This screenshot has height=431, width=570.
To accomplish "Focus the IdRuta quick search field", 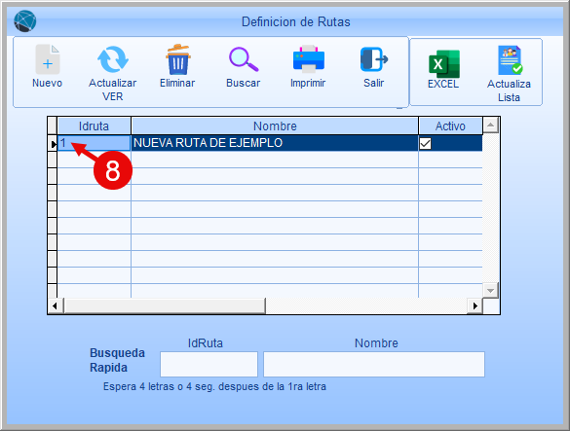I will 209,364.
